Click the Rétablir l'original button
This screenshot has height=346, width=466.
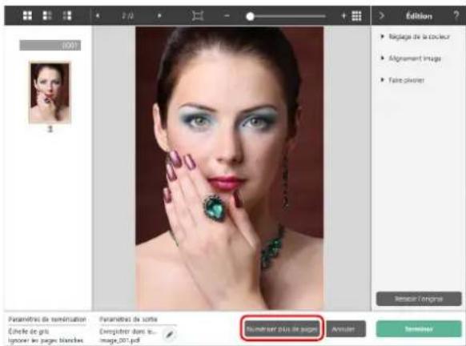pos(419,299)
